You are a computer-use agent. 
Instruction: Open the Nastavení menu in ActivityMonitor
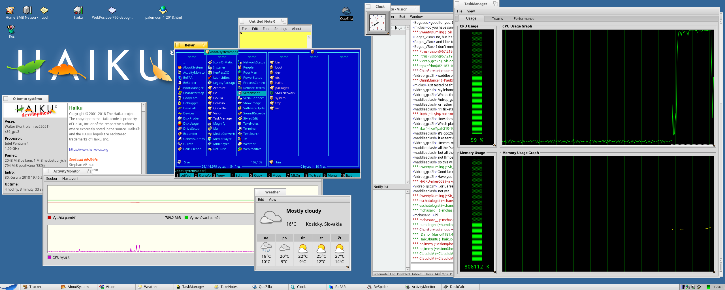click(71, 178)
